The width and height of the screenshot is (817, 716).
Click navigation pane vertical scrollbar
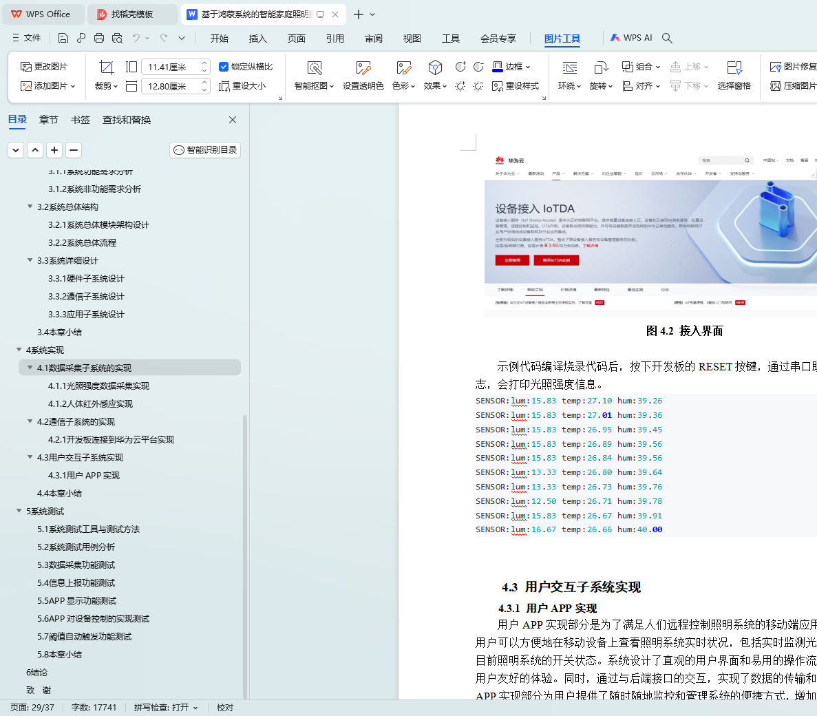point(245,556)
